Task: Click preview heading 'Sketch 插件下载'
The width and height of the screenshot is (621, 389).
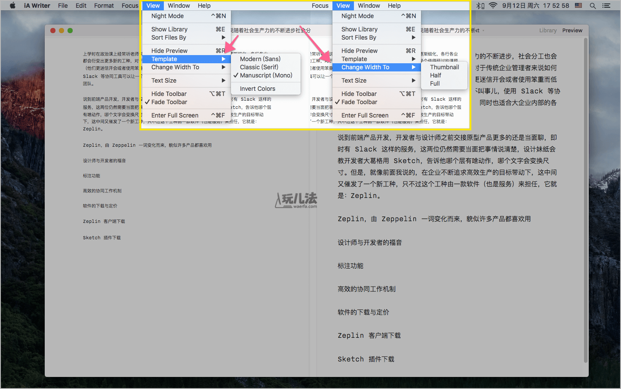Action: [x=366, y=359]
